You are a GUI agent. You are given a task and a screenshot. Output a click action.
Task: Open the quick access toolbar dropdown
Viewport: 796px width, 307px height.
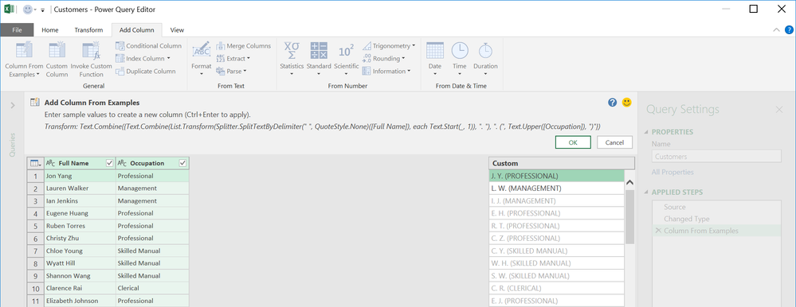pos(43,10)
